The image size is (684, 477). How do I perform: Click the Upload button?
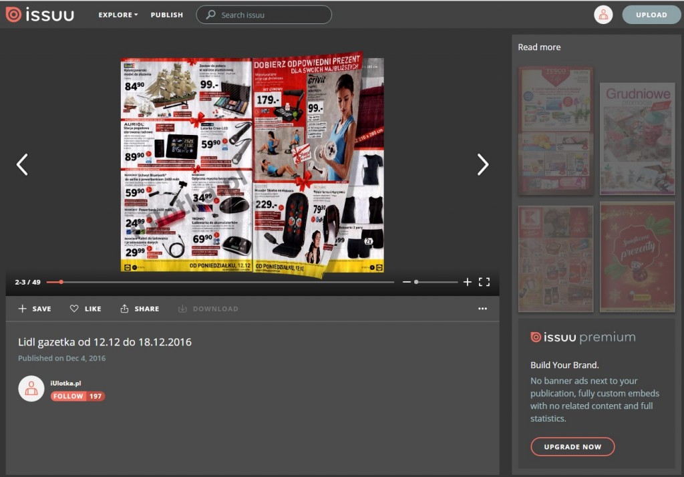[x=651, y=15]
